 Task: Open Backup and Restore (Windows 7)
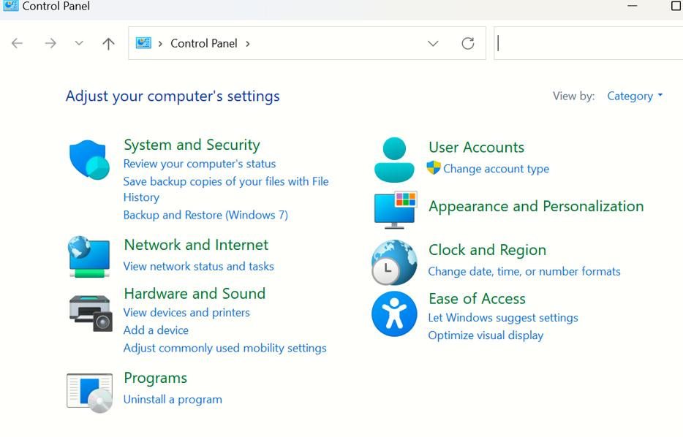[205, 215]
